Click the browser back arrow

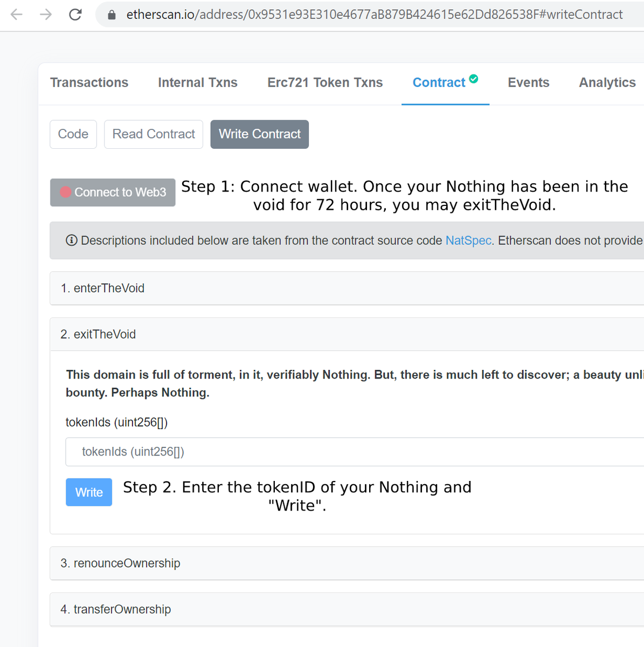point(17,15)
